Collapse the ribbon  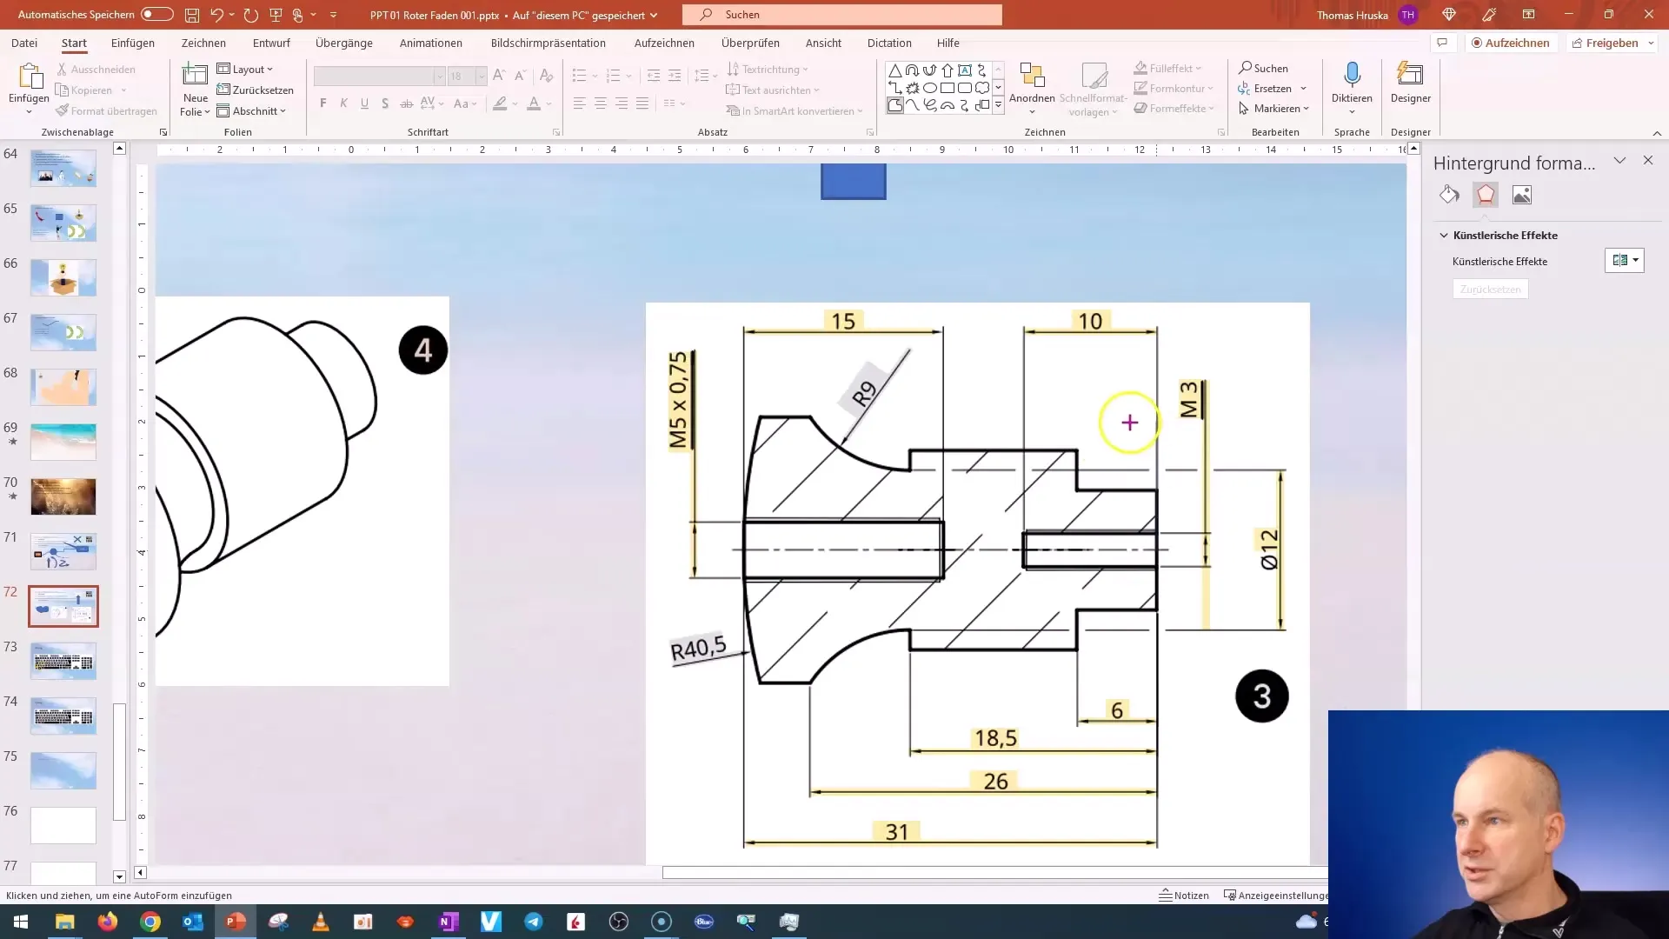tap(1657, 133)
